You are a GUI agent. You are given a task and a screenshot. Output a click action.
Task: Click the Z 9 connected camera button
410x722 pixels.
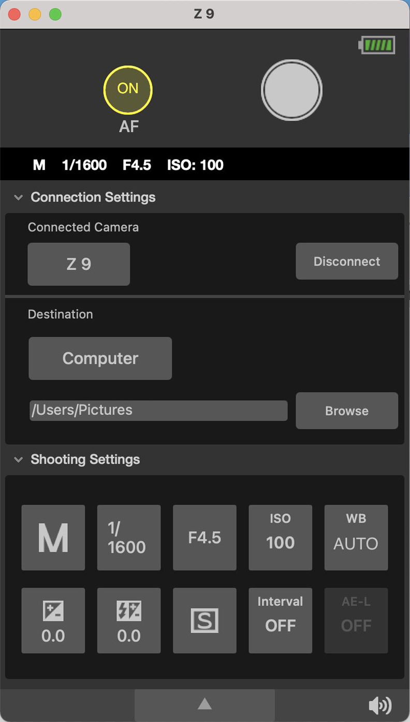(x=79, y=264)
